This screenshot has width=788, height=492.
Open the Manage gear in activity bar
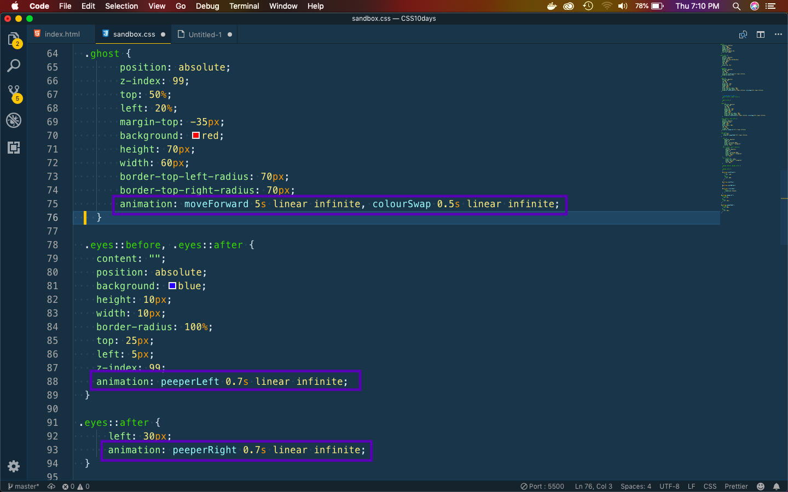14,466
